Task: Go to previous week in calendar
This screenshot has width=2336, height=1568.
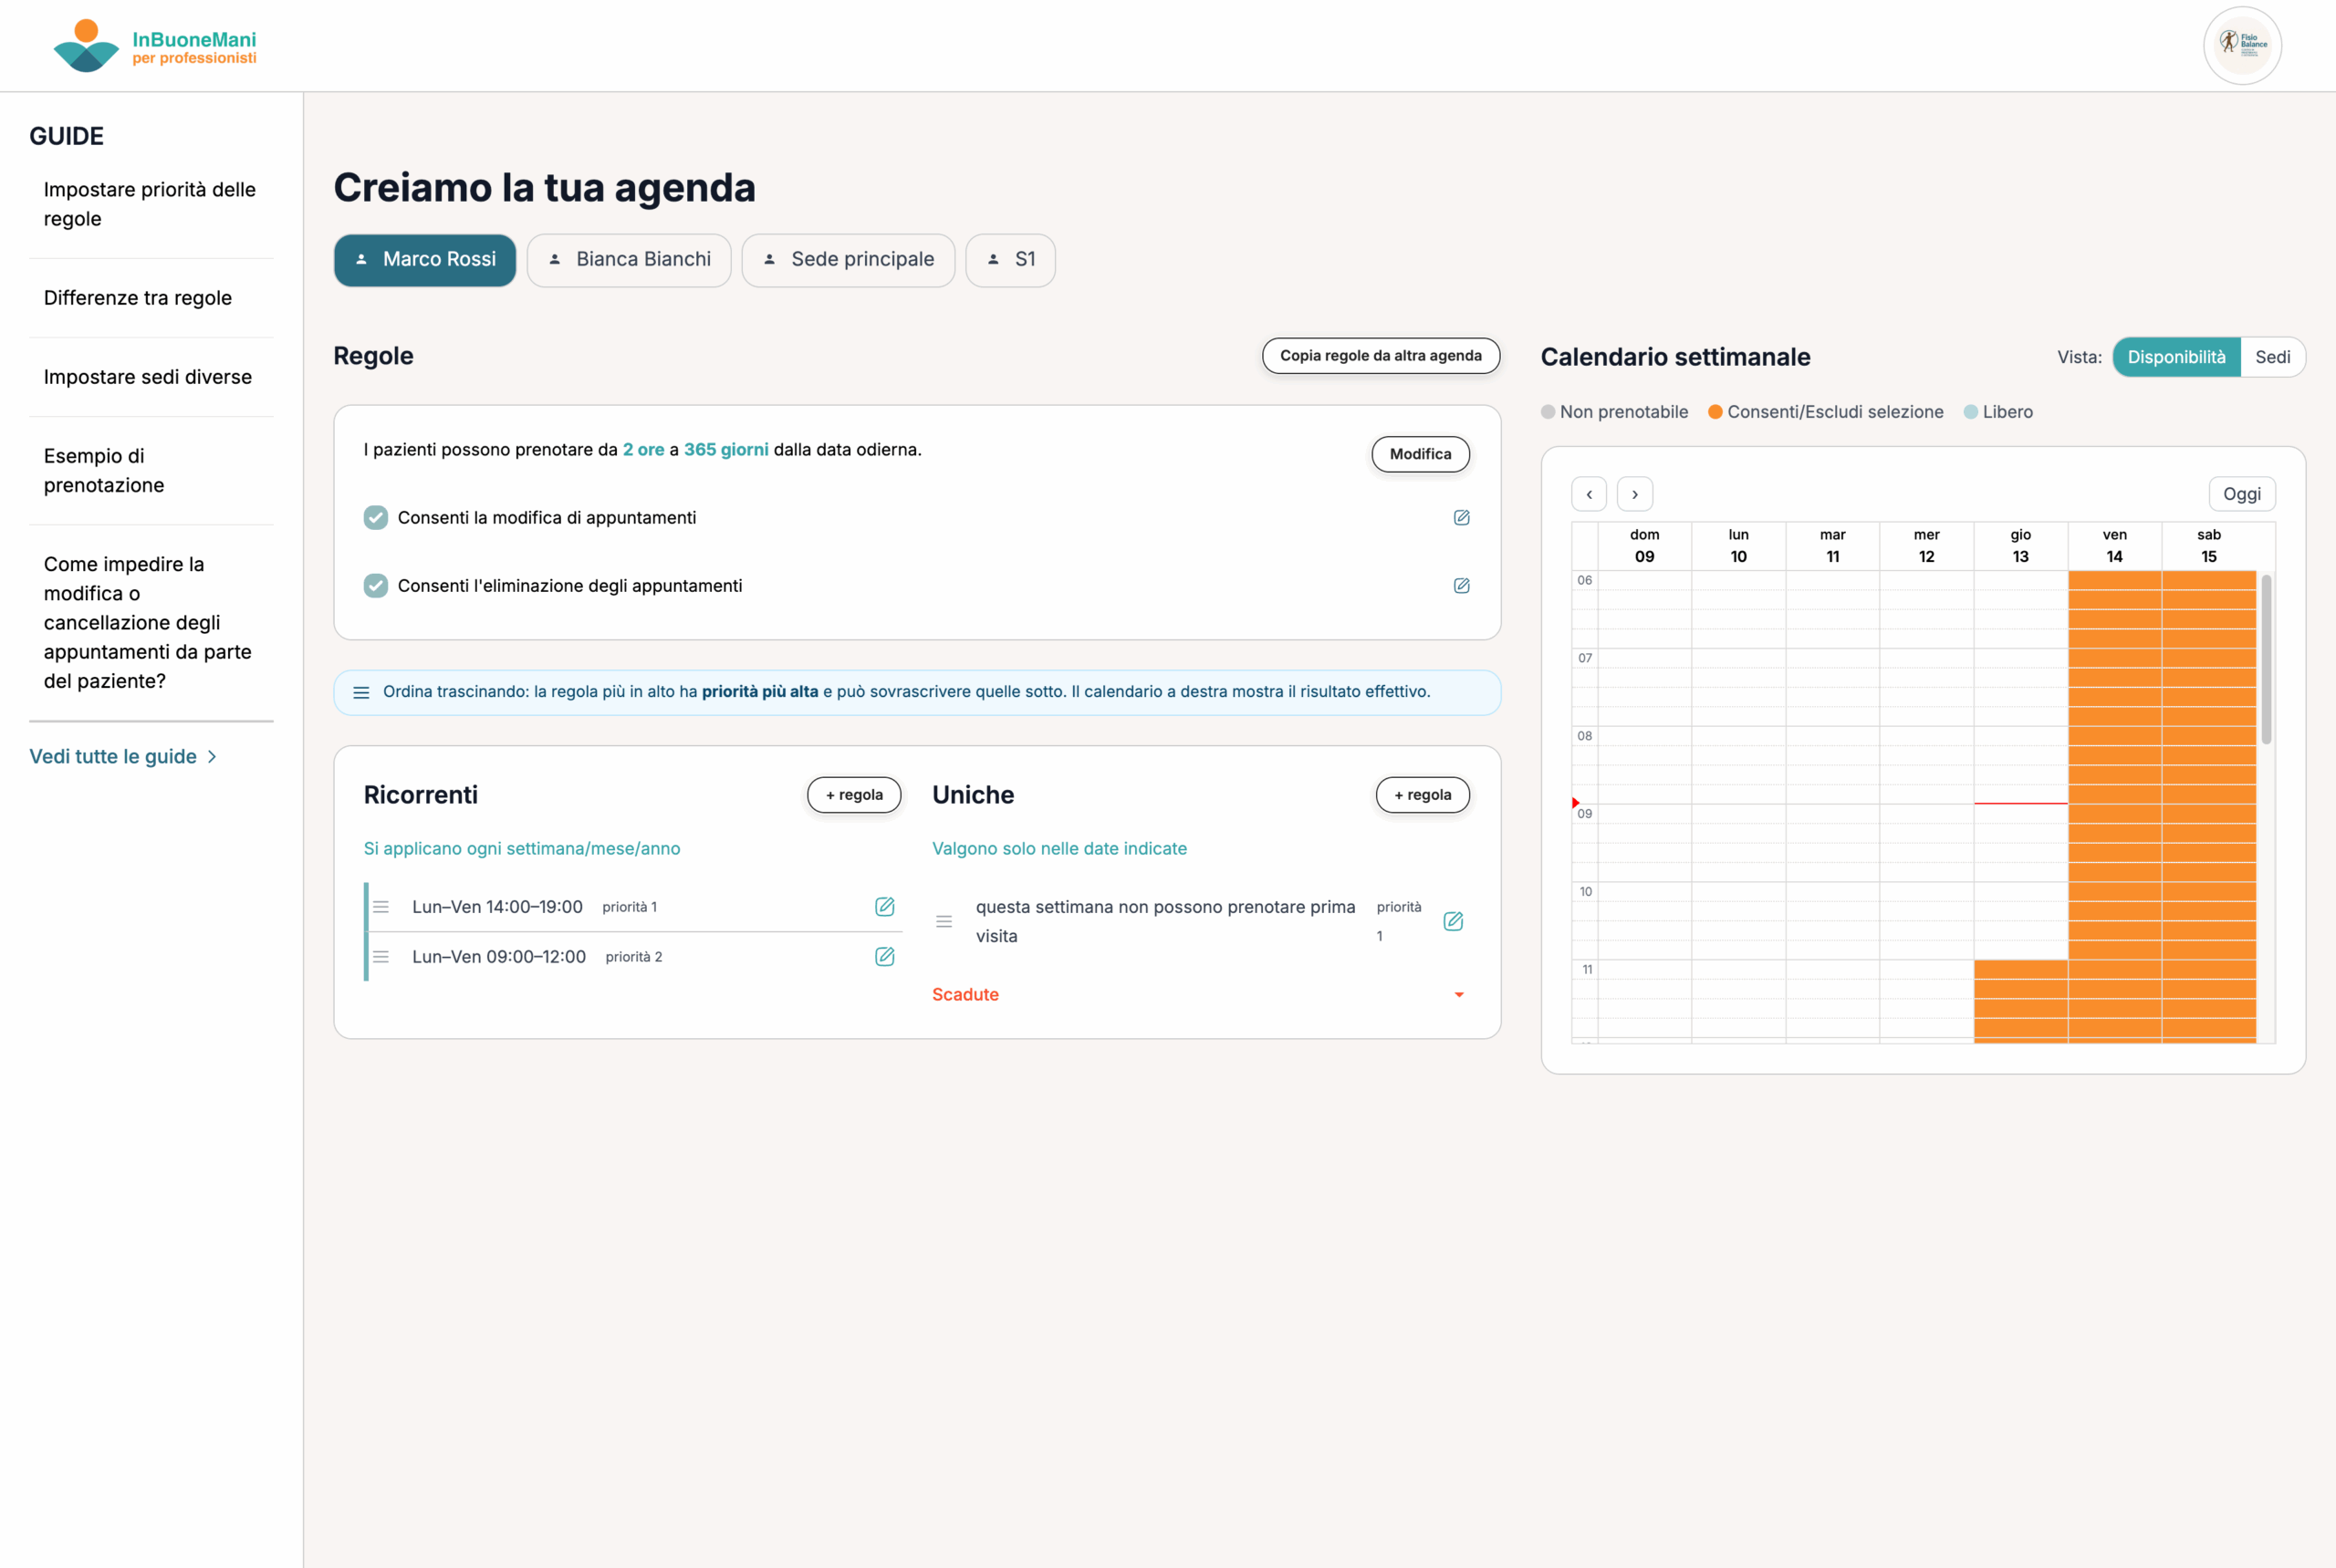Action: coord(1589,494)
